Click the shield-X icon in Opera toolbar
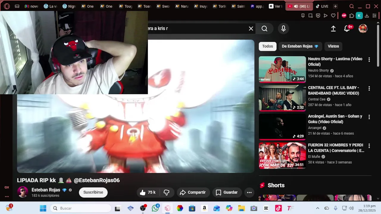 pyautogui.click(x=318, y=16)
